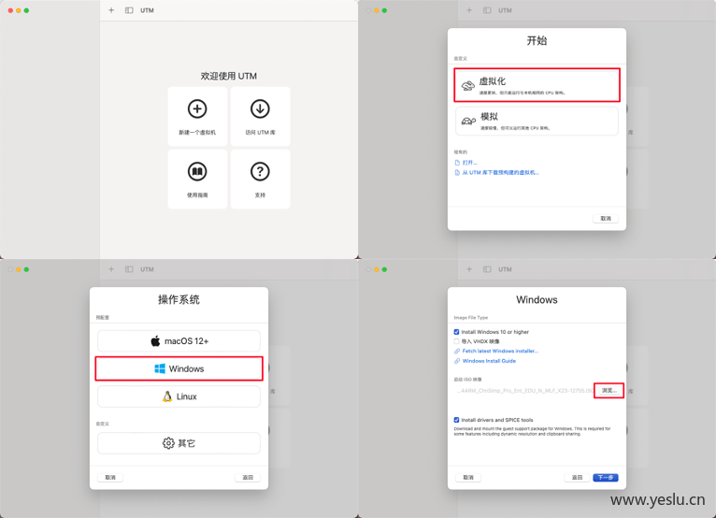
Task: Click 返回 in the Windows dialog
Action: point(577,478)
